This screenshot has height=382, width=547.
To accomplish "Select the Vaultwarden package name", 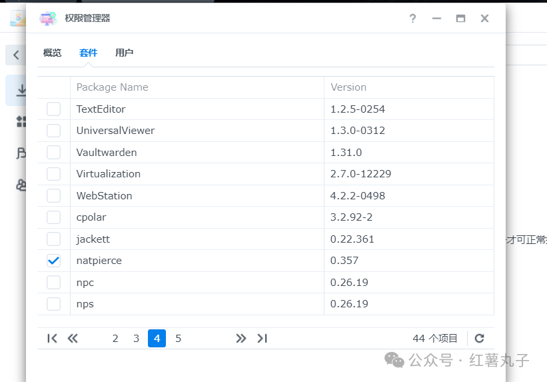I will pyautogui.click(x=107, y=152).
